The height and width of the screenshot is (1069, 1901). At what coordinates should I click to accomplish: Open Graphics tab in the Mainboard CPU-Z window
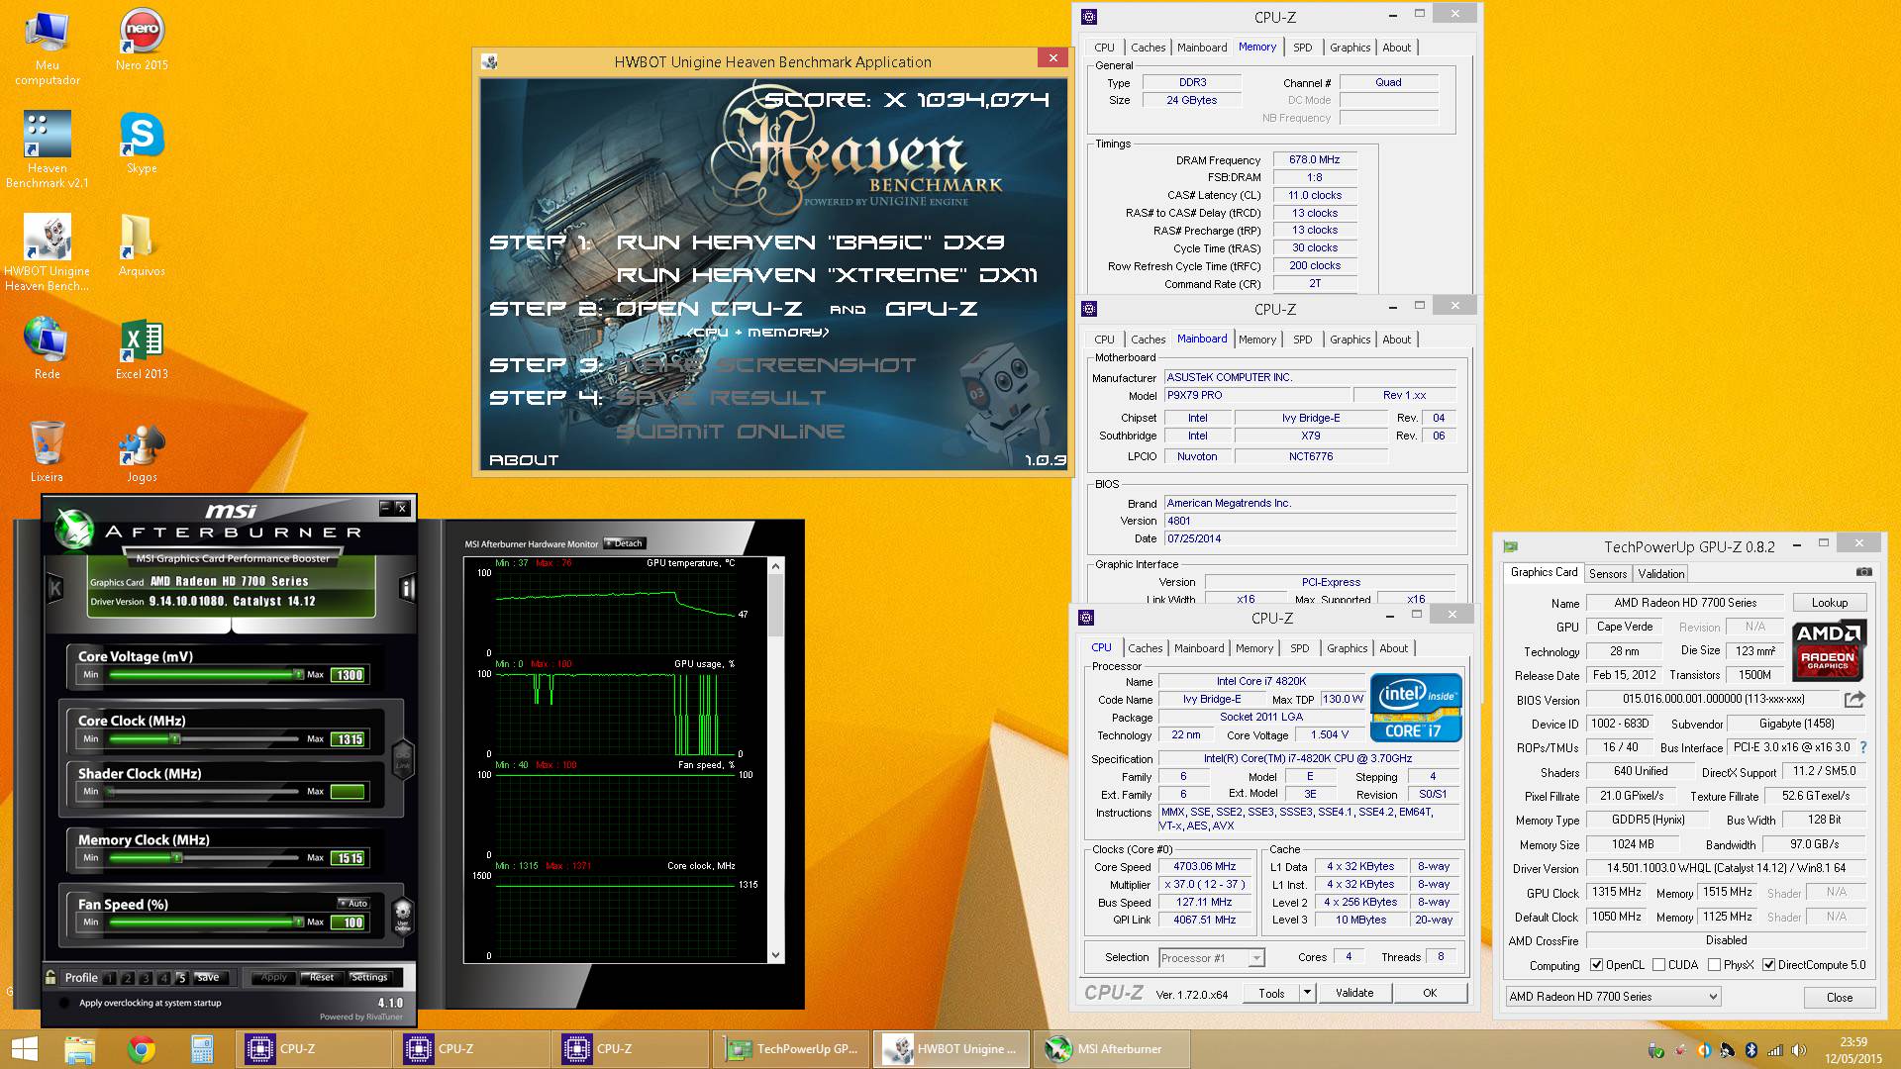click(x=1351, y=340)
